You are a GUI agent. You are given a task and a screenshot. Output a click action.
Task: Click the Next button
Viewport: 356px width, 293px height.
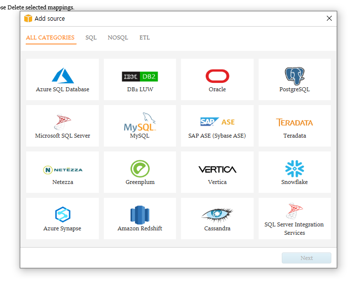click(x=307, y=258)
